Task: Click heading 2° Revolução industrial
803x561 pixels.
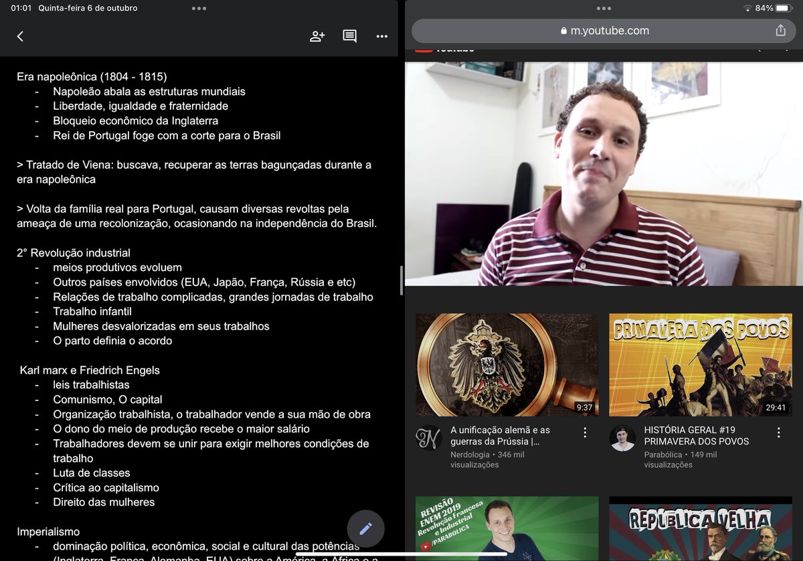Action: 74,253
